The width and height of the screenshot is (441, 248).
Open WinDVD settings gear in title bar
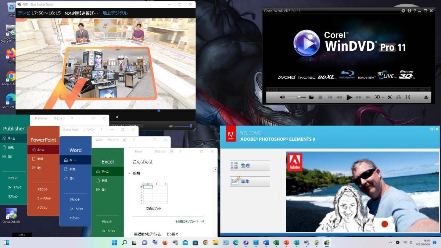pos(403,11)
